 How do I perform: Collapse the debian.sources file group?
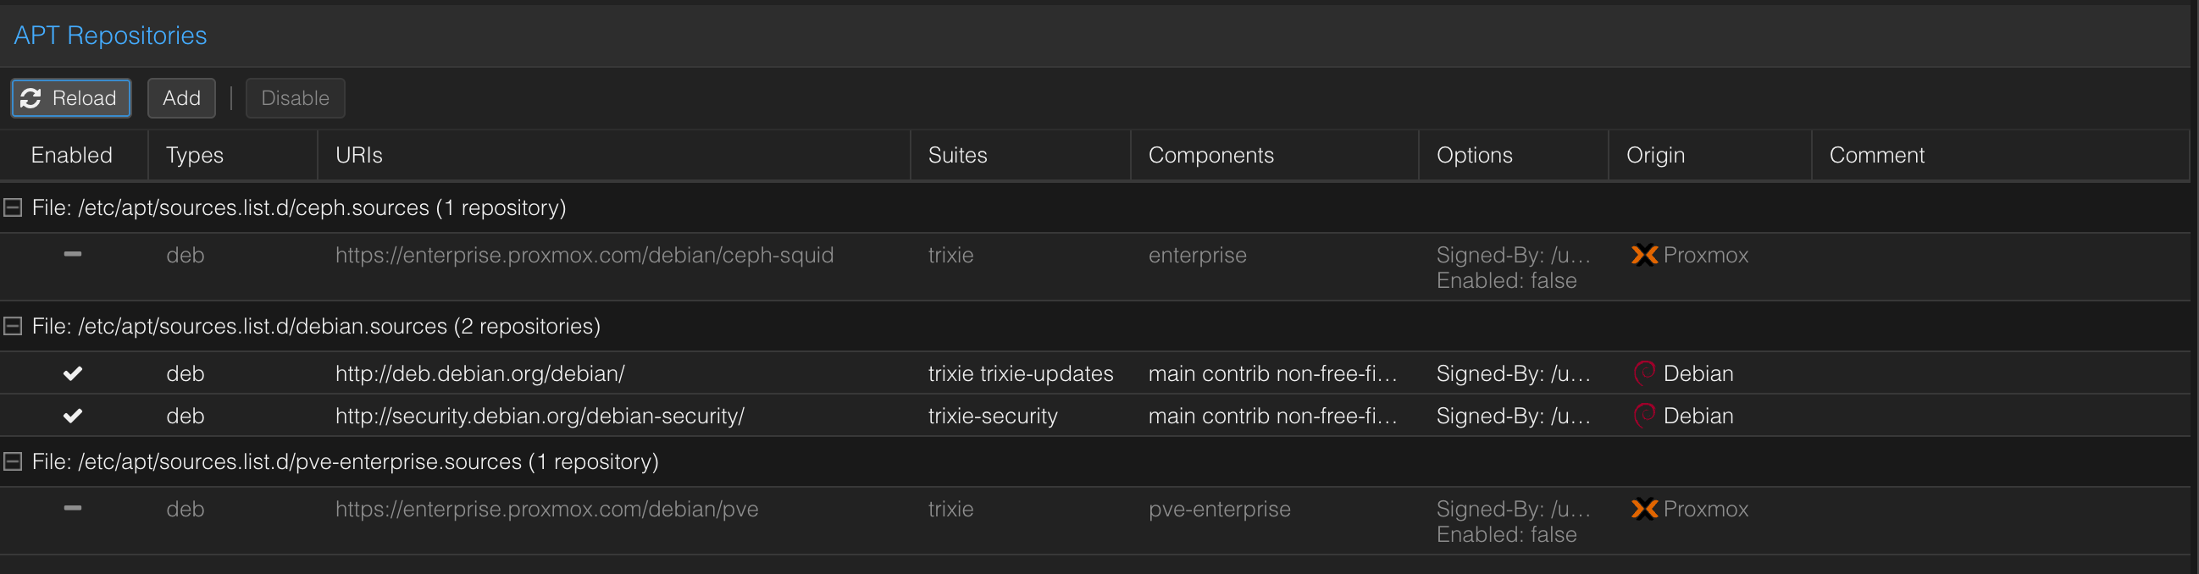click(x=13, y=326)
